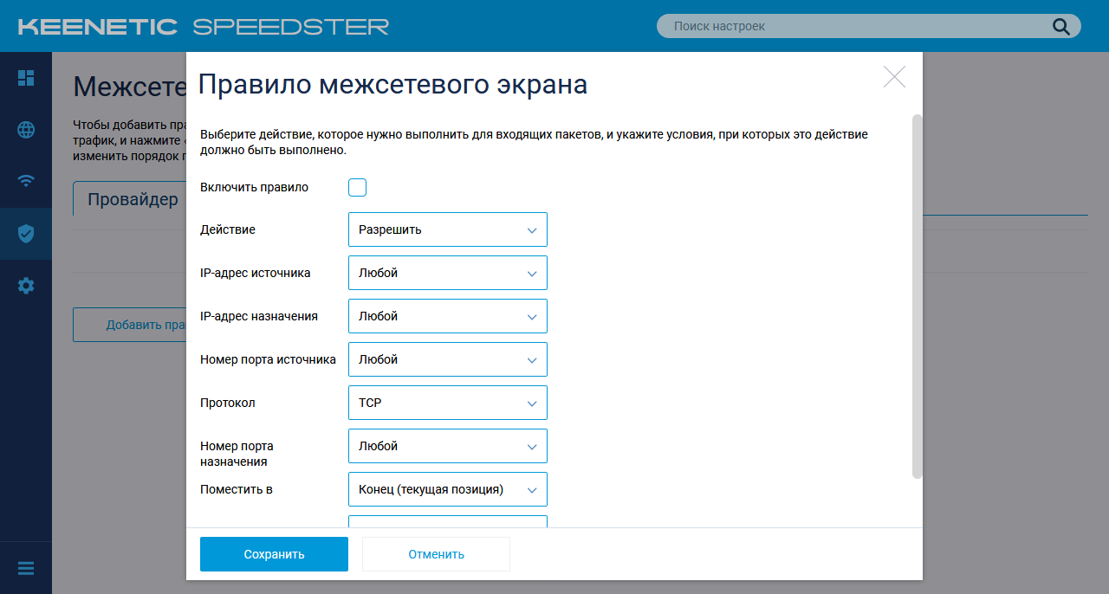The height and width of the screenshot is (594, 1109).
Task: Open the "Поместить в" position dropdown
Action: [x=448, y=489]
